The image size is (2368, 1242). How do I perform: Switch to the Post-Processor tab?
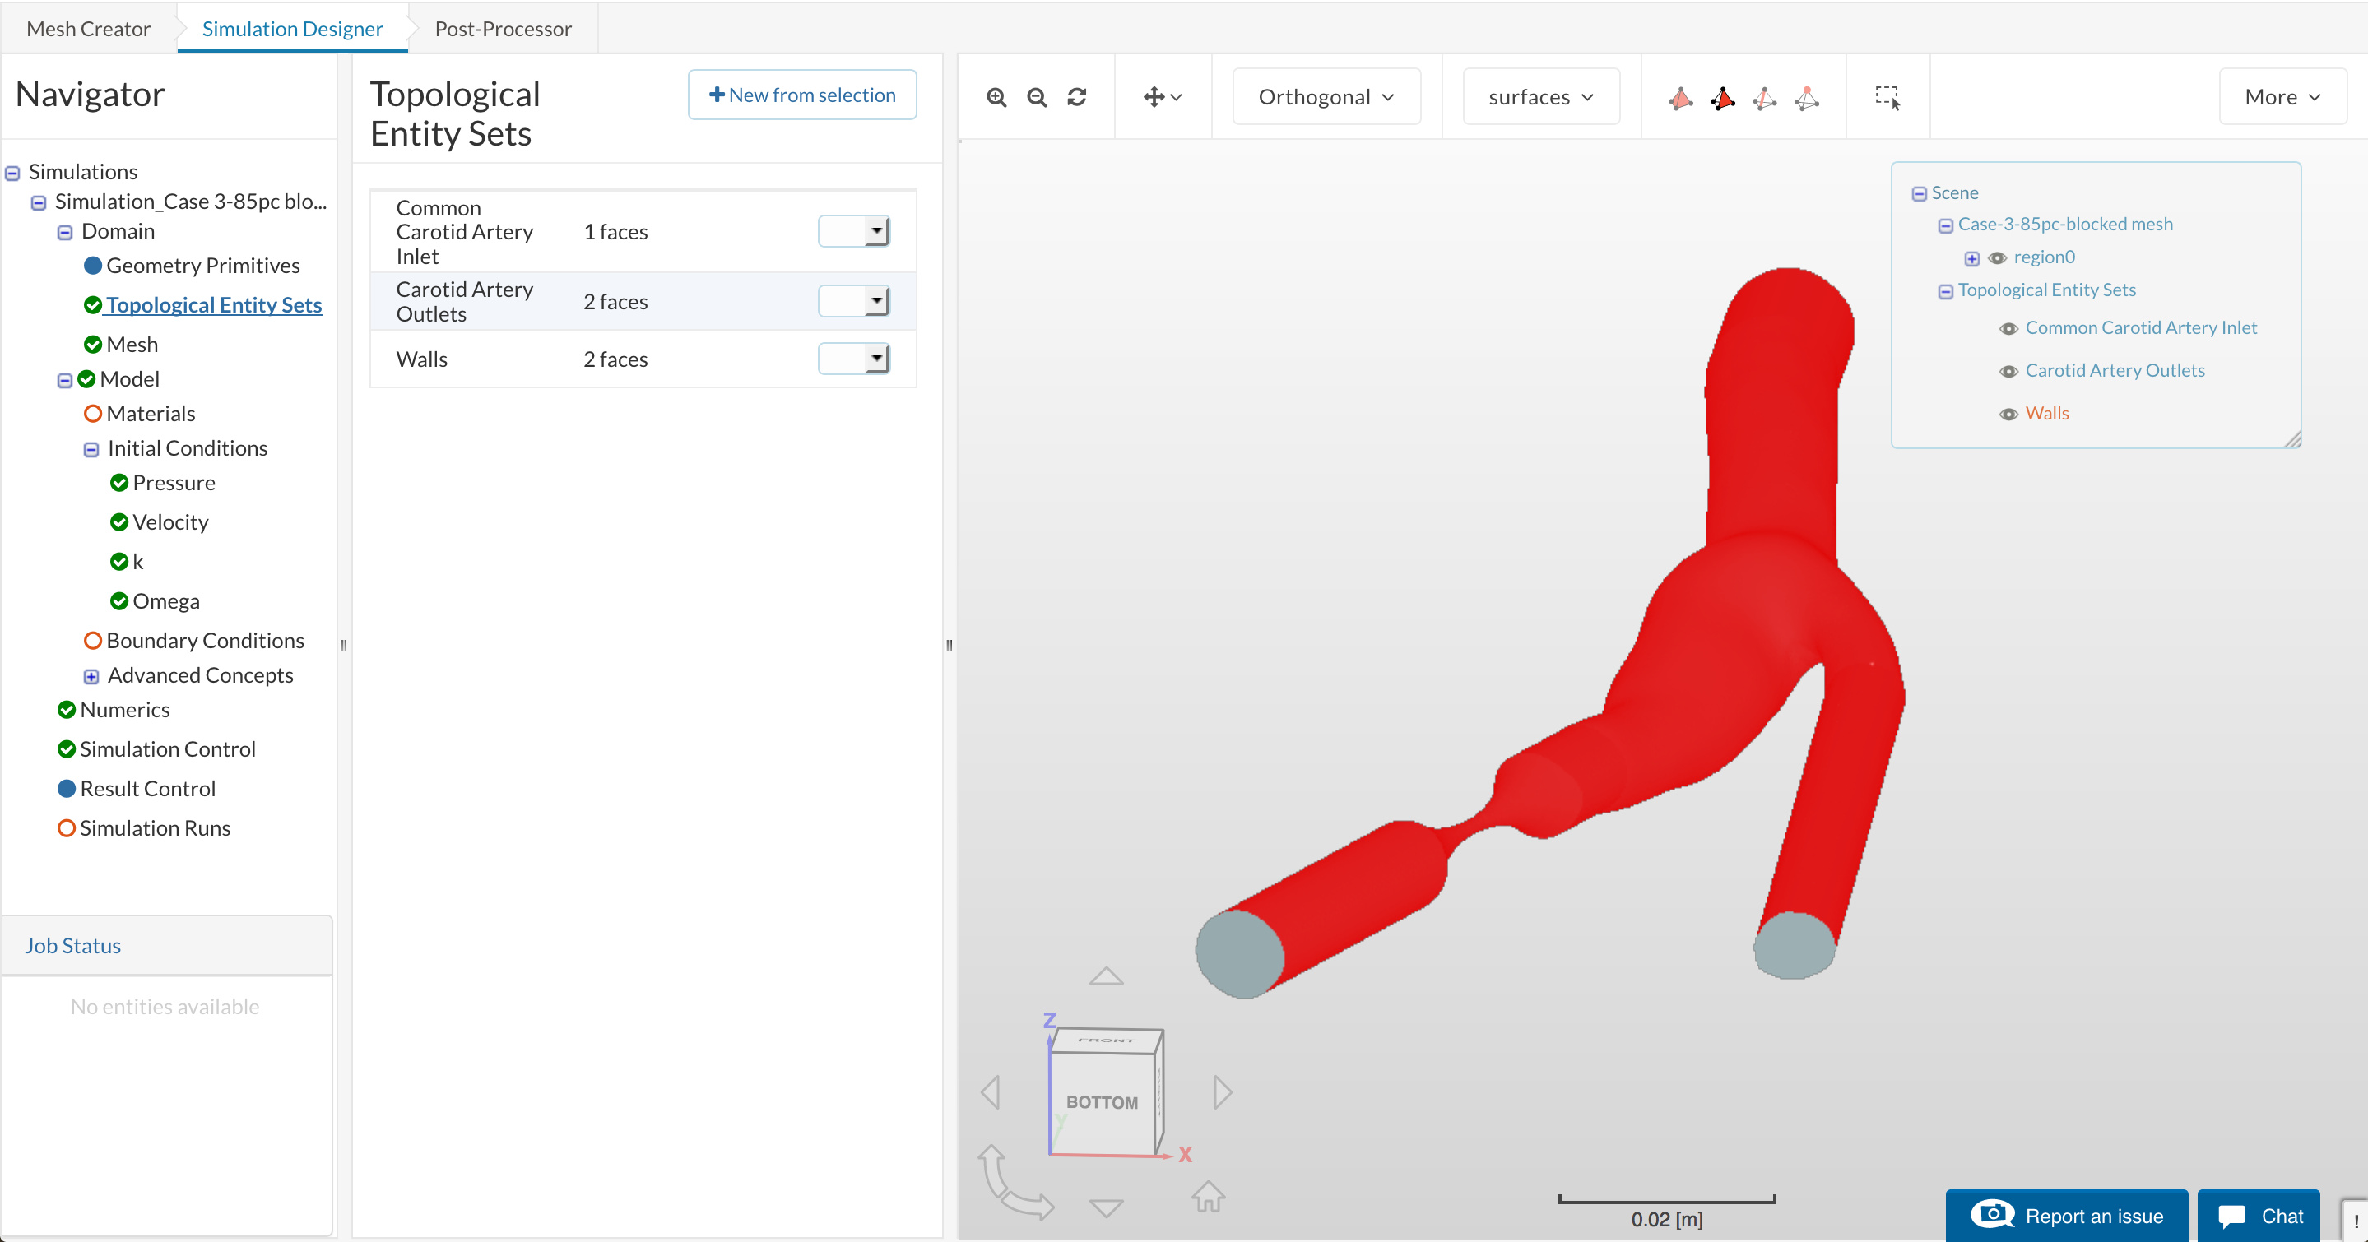tap(503, 29)
